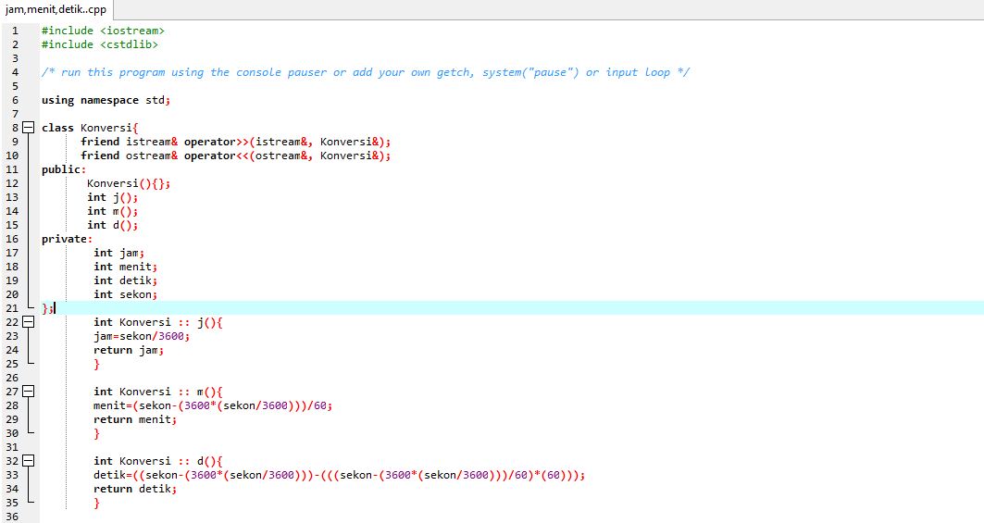Click line number 36 in the gutter
Image resolution: width=984 pixels, height=523 pixels.
pos(12,517)
